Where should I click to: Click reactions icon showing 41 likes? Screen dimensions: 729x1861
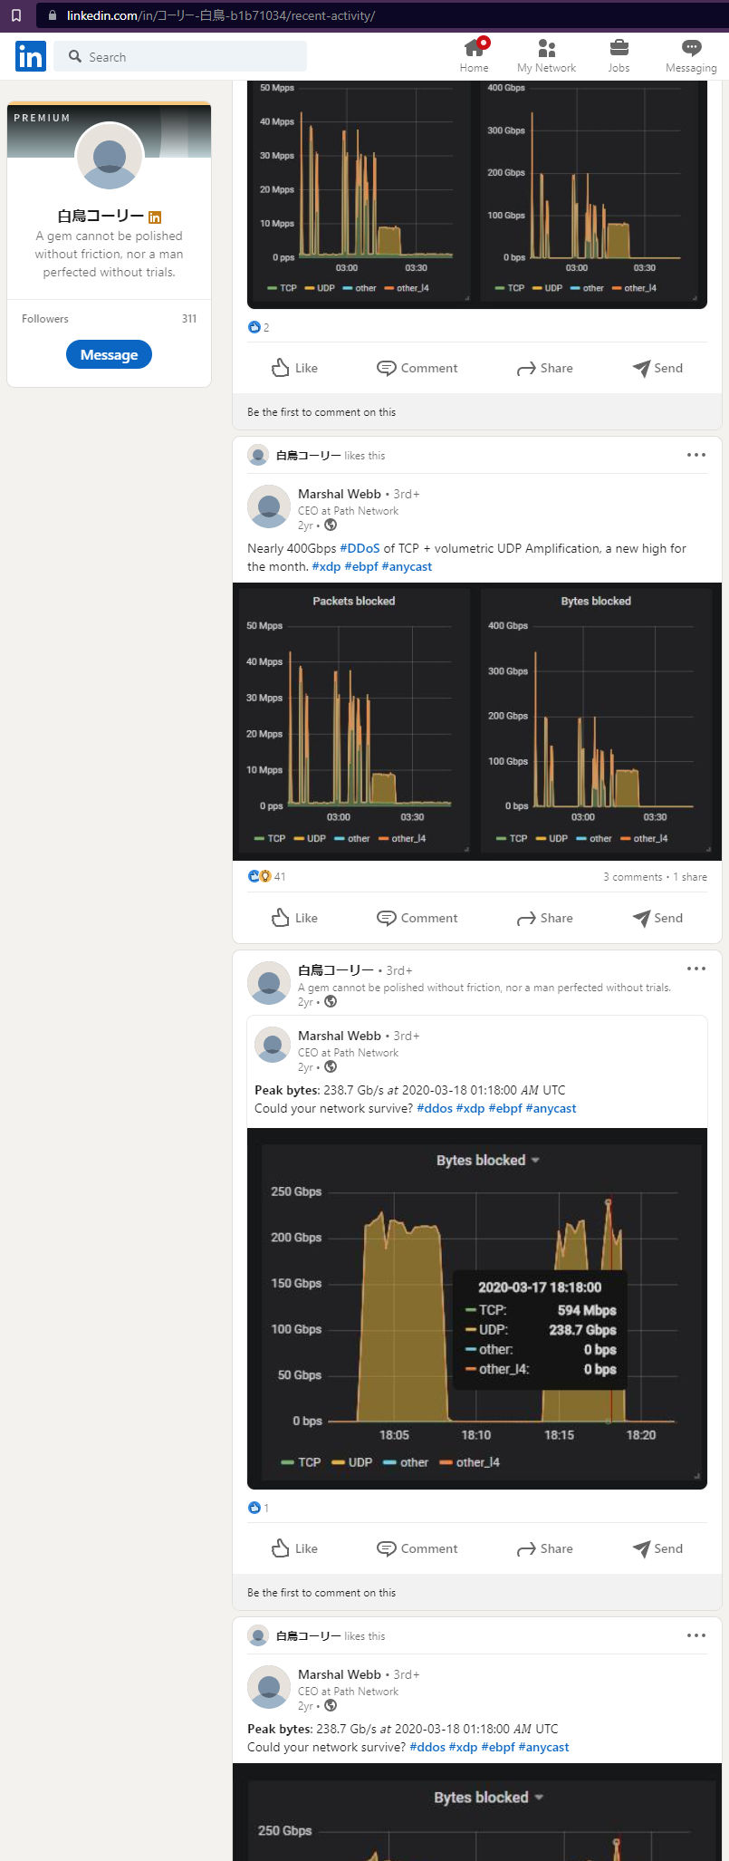[259, 876]
